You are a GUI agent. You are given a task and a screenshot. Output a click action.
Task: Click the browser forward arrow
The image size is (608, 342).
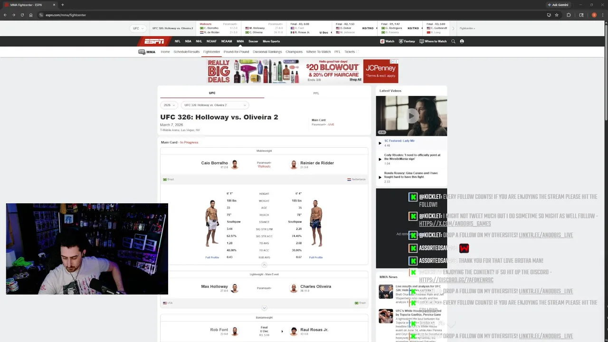coord(13,15)
